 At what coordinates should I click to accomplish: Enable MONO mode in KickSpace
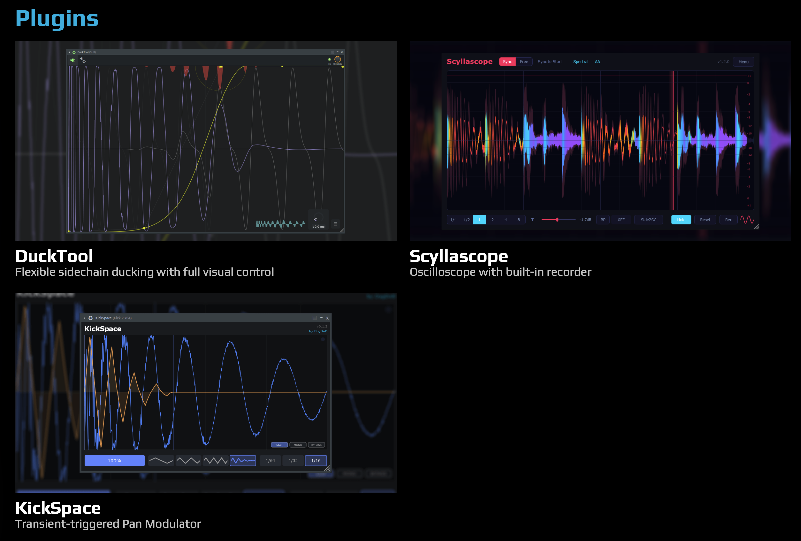pos(298,445)
